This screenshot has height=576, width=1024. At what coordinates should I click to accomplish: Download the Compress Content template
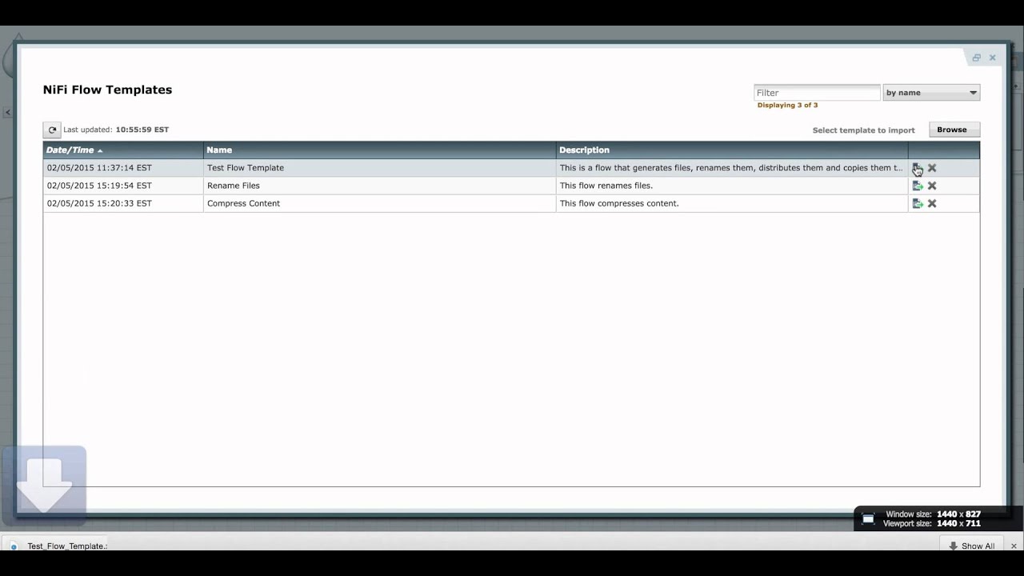tap(918, 203)
